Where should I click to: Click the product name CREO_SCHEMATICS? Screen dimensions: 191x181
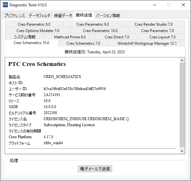coord(62,76)
